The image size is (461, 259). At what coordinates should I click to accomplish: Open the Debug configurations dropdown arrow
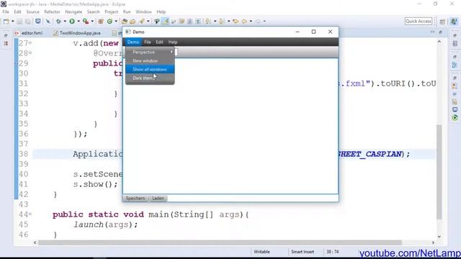click(65, 21)
